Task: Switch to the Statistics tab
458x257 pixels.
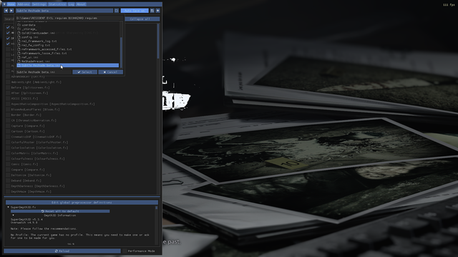Action: click(57, 4)
